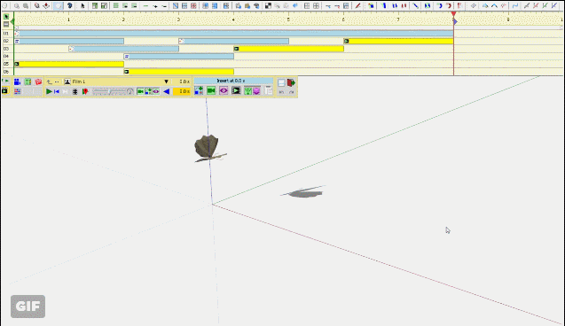This screenshot has width=565, height=326.
Task: Insert a film clip with black clapper icon
Action: click(x=236, y=91)
